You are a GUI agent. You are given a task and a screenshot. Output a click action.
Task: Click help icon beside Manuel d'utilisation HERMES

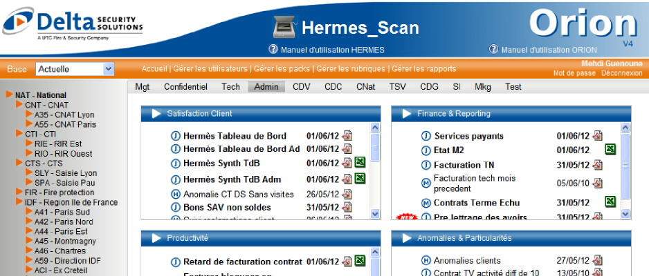(x=273, y=50)
